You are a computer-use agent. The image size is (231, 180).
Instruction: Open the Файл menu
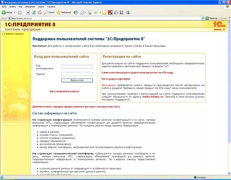point(4,7)
